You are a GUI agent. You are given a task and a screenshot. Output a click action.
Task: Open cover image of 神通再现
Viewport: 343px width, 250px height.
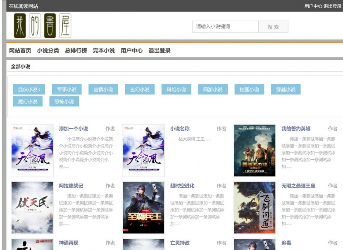32,244
